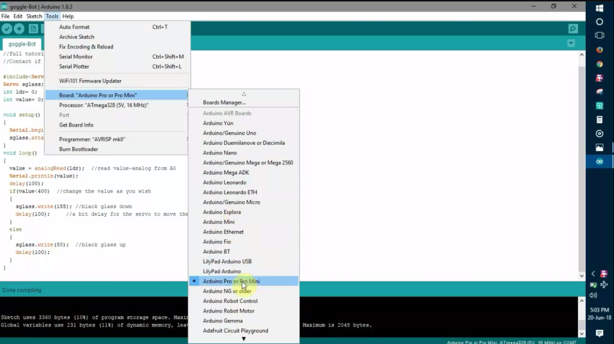Open Boards Manager...
The width and height of the screenshot is (614, 344).
[244, 102]
